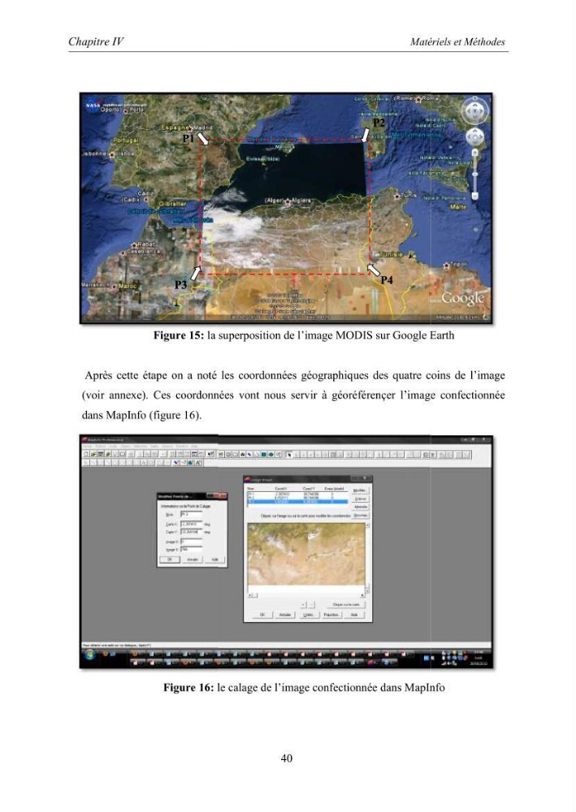Select the highlighted third control point row

point(297,502)
